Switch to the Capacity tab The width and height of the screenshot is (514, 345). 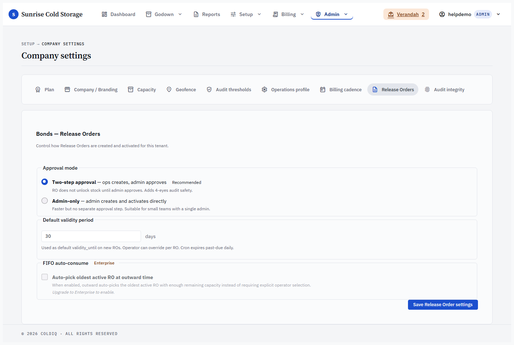pos(142,89)
